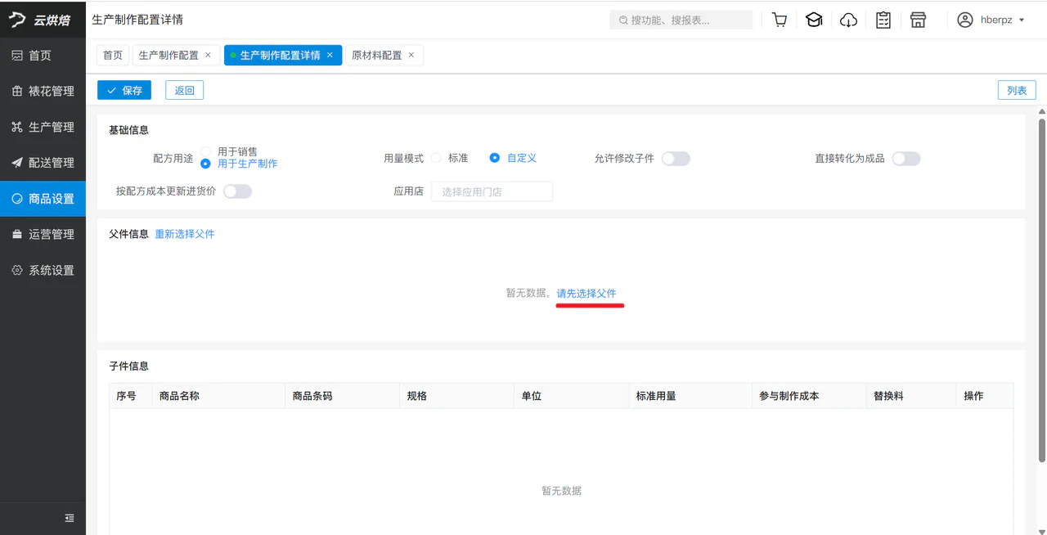Switch to the 原材料配置 tab
This screenshot has width=1047, height=535.
point(376,56)
